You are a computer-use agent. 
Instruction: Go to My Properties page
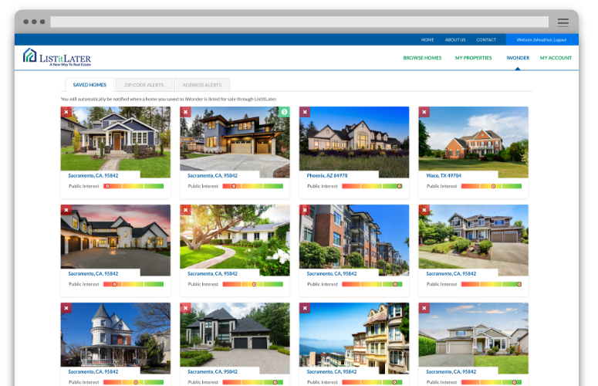click(x=473, y=58)
